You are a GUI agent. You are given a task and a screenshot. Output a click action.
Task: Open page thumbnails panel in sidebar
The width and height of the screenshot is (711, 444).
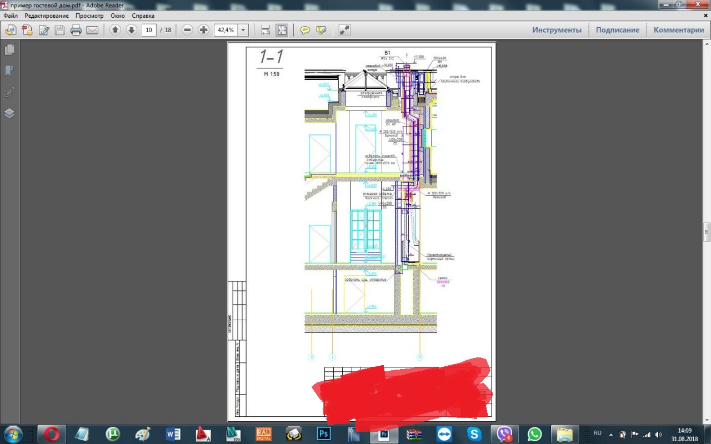pos(9,50)
